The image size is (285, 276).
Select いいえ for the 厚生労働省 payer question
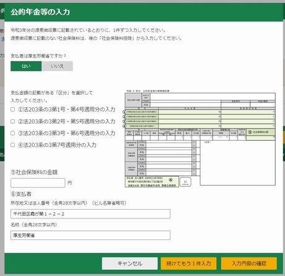[57, 66]
